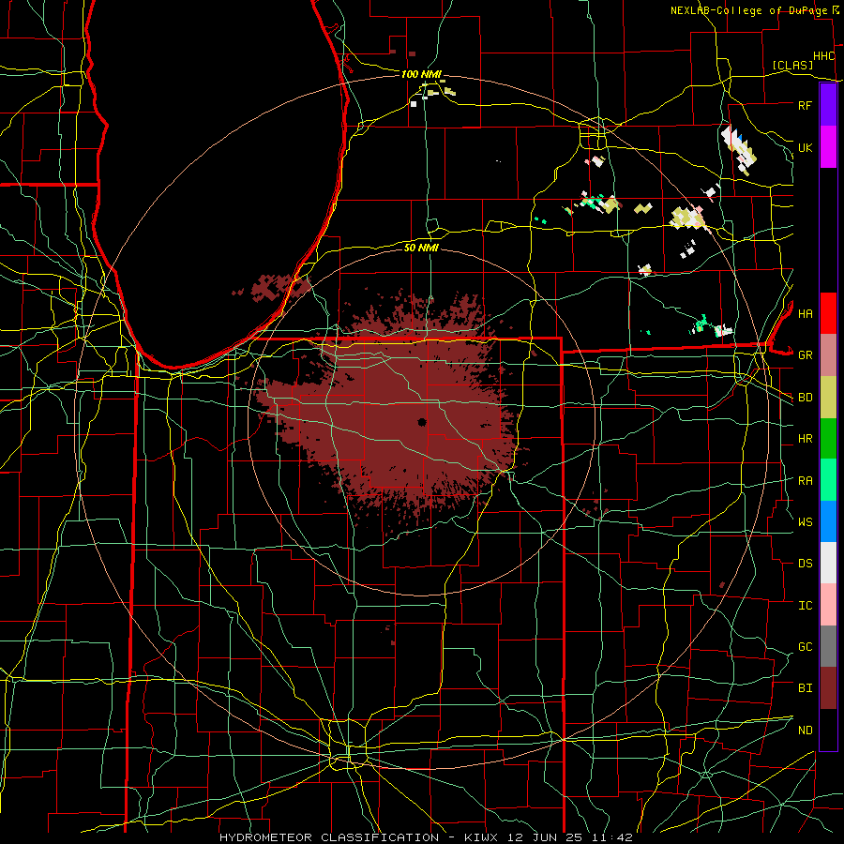
Task: Click the purple RF color swatch in legend
Action: pyautogui.click(x=828, y=105)
